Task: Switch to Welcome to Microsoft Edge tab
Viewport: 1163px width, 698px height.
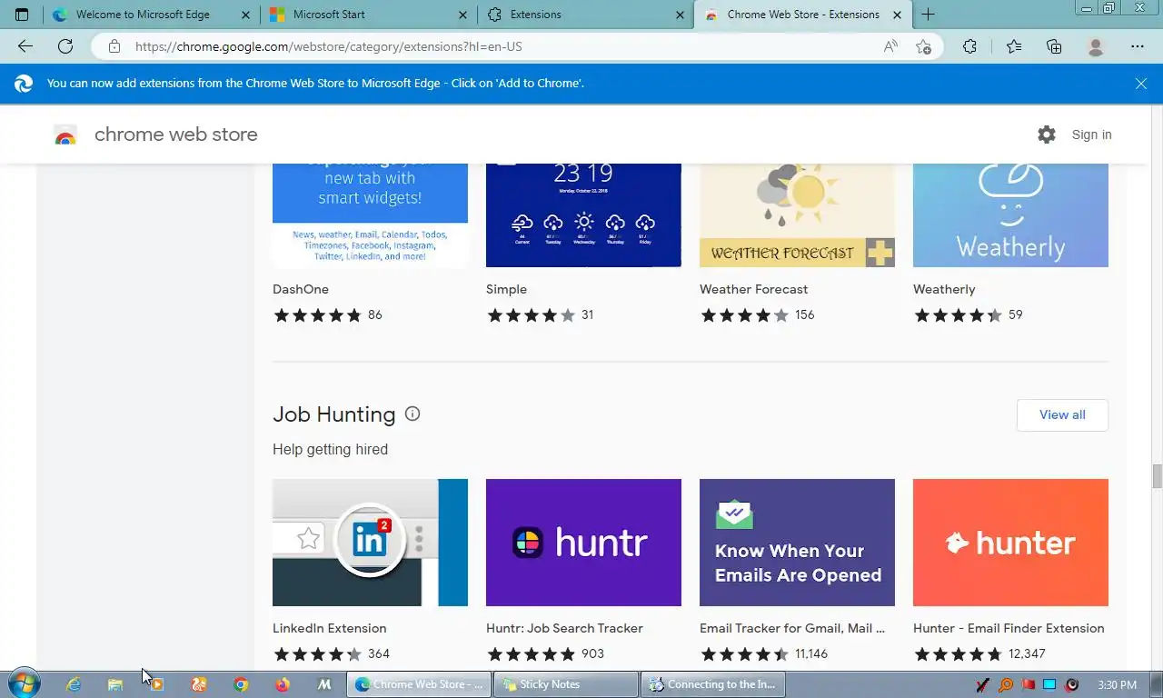Action: (143, 15)
